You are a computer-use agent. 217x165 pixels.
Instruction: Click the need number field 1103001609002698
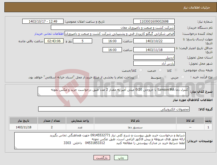pos(154,22)
